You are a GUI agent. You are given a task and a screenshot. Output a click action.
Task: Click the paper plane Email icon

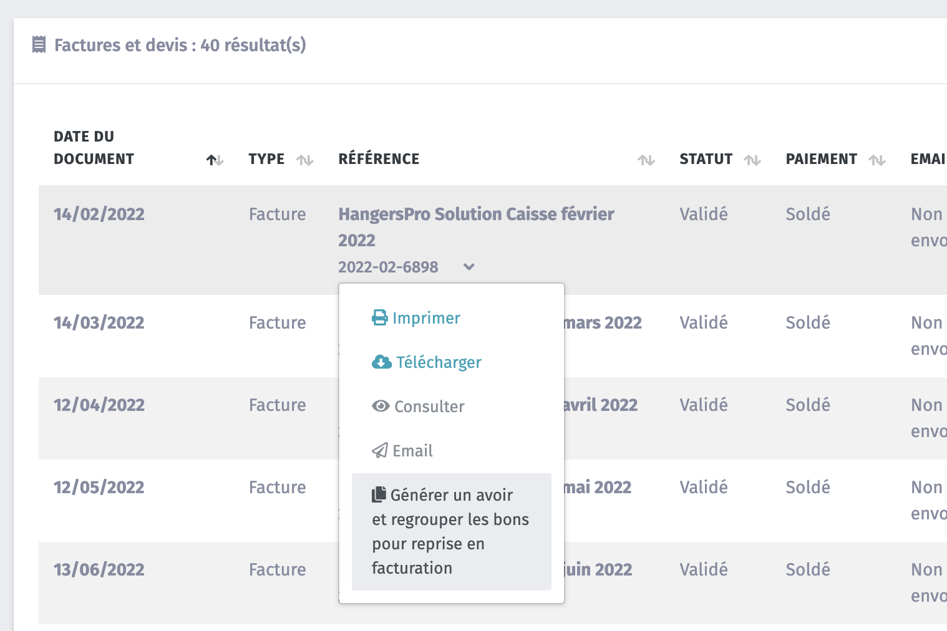pyautogui.click(x=379, y=451)
